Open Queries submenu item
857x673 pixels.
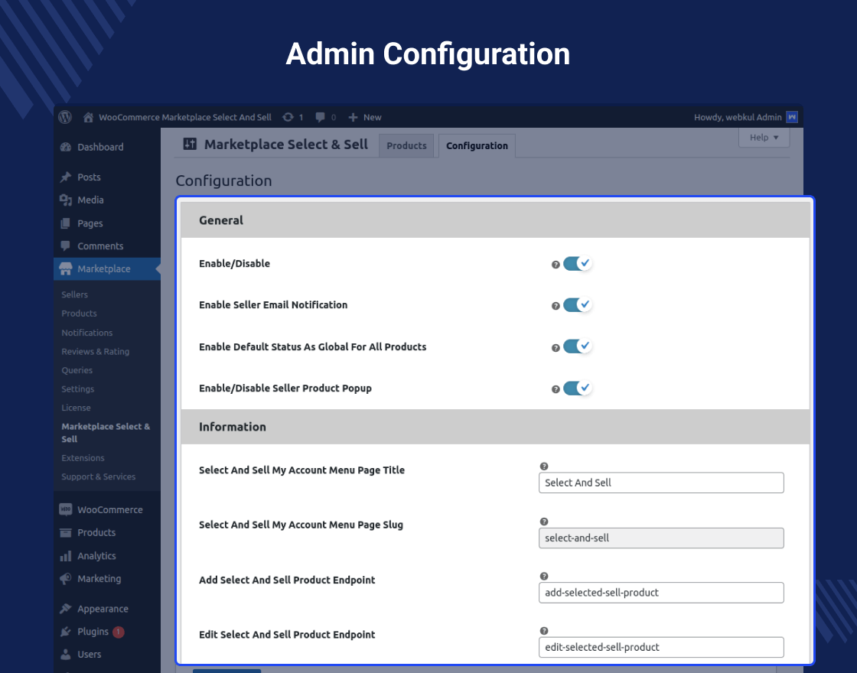[x=77, y=370]
